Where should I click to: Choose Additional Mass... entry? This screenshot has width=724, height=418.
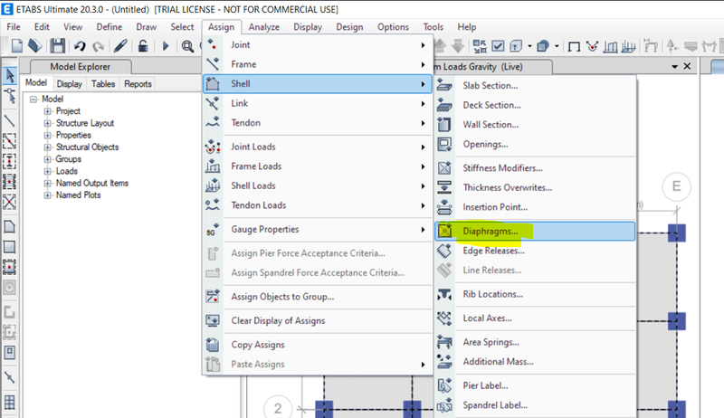point(535,361)
